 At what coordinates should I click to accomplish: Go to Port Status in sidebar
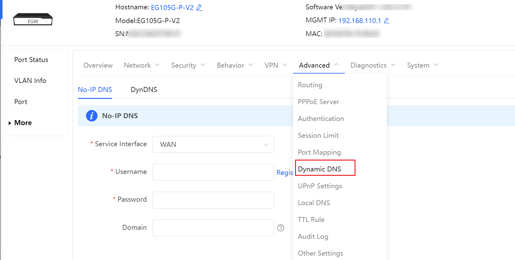click(31, 60)
